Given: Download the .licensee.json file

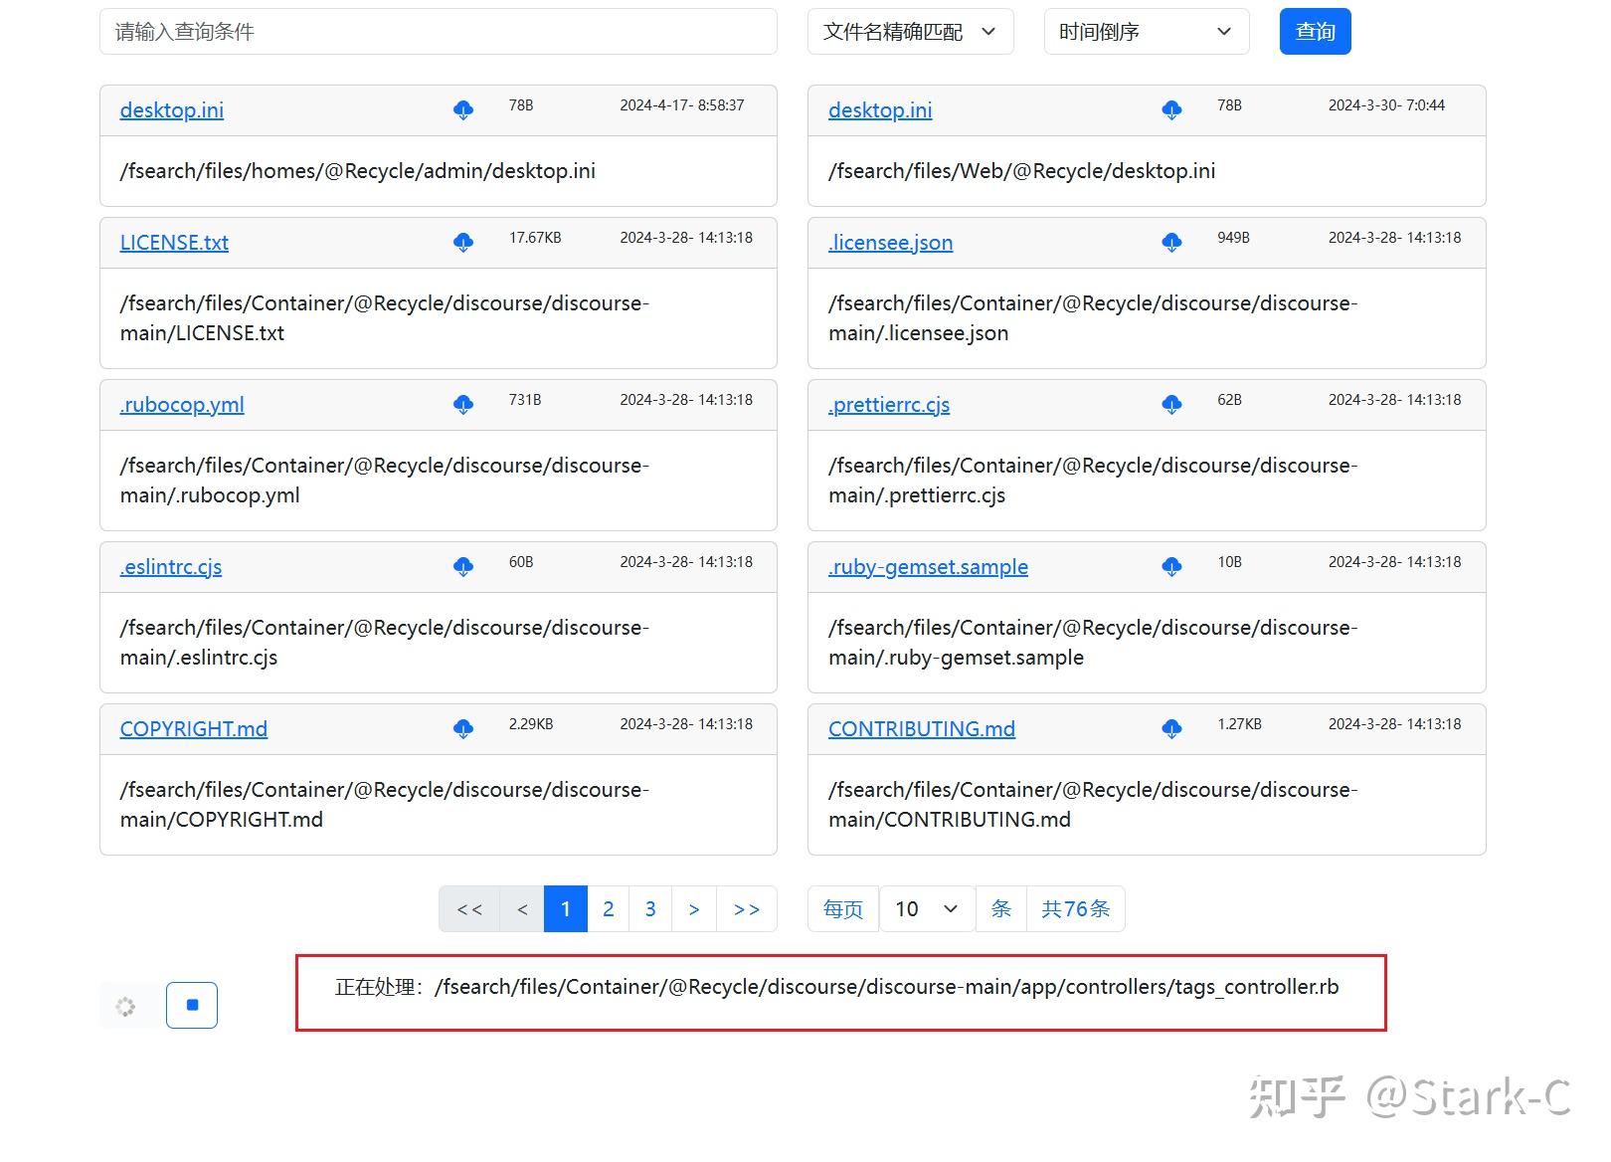Looking at the screenshot, I should (x=1171, y=243).
